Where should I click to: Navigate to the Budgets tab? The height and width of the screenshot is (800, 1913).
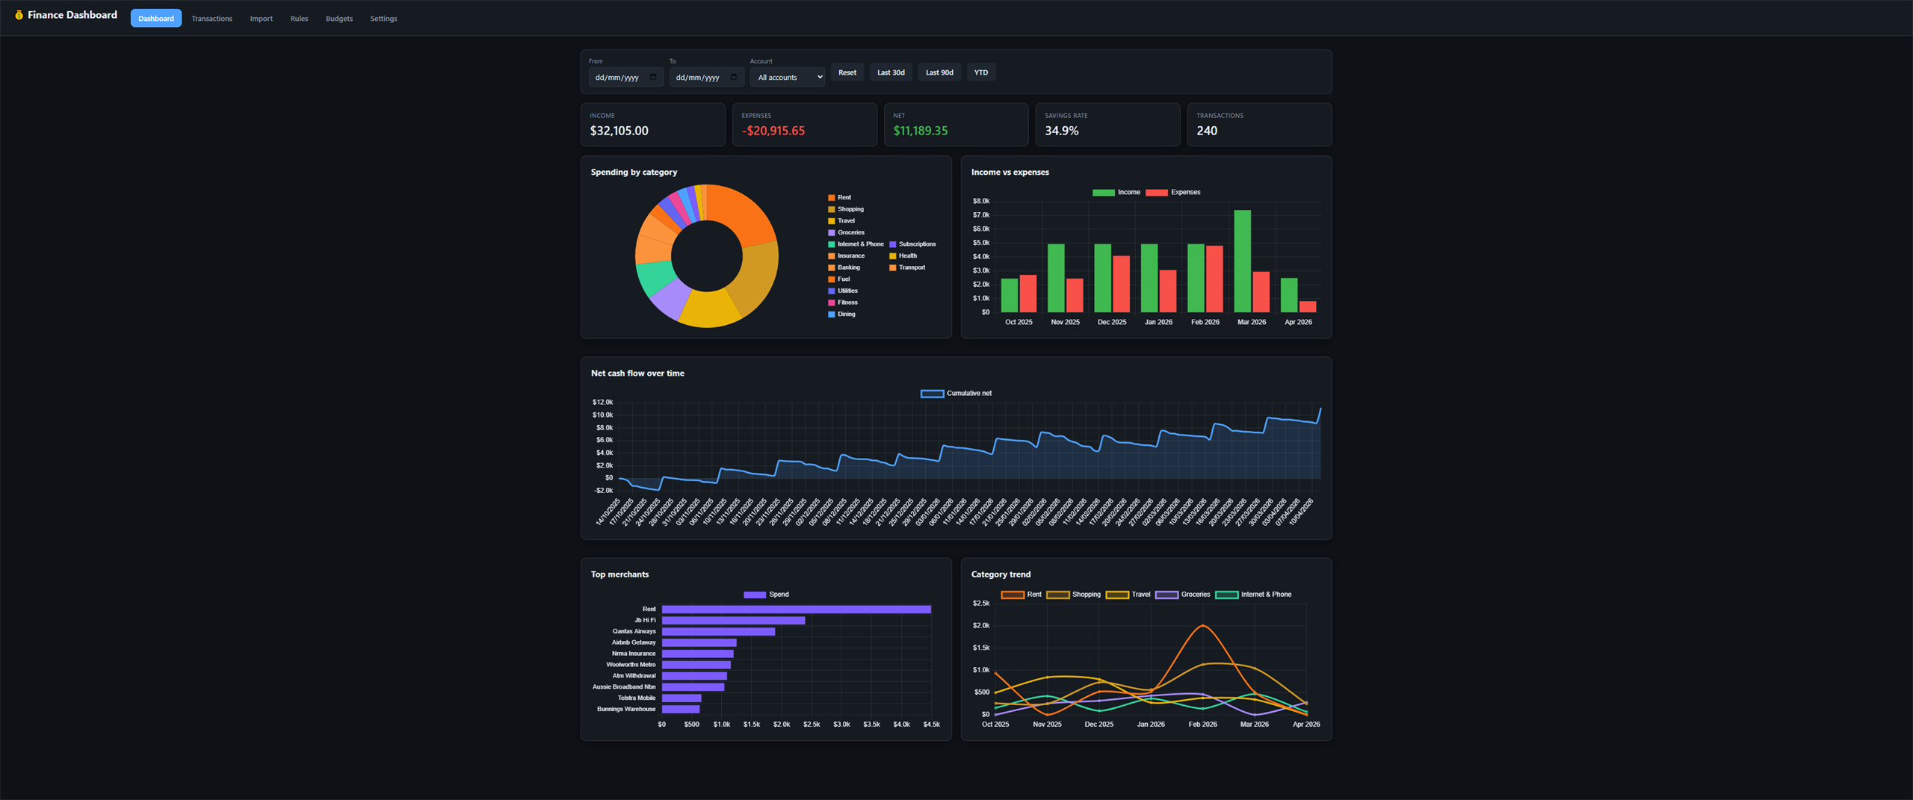(x=339, y=19)
